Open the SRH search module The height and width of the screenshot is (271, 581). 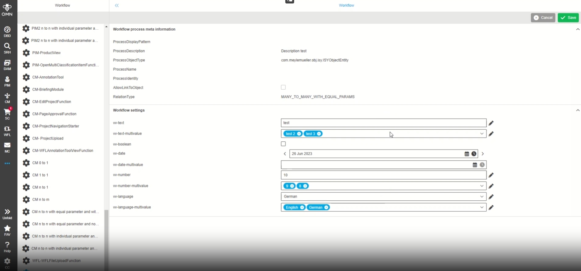point(7,48)
